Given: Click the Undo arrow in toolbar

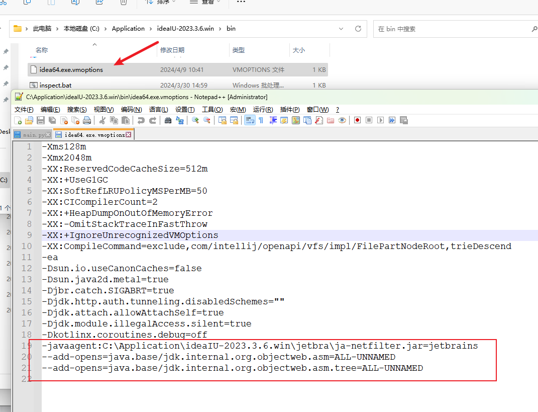Looking at the screenshot, I should click(x=141, y=120).
